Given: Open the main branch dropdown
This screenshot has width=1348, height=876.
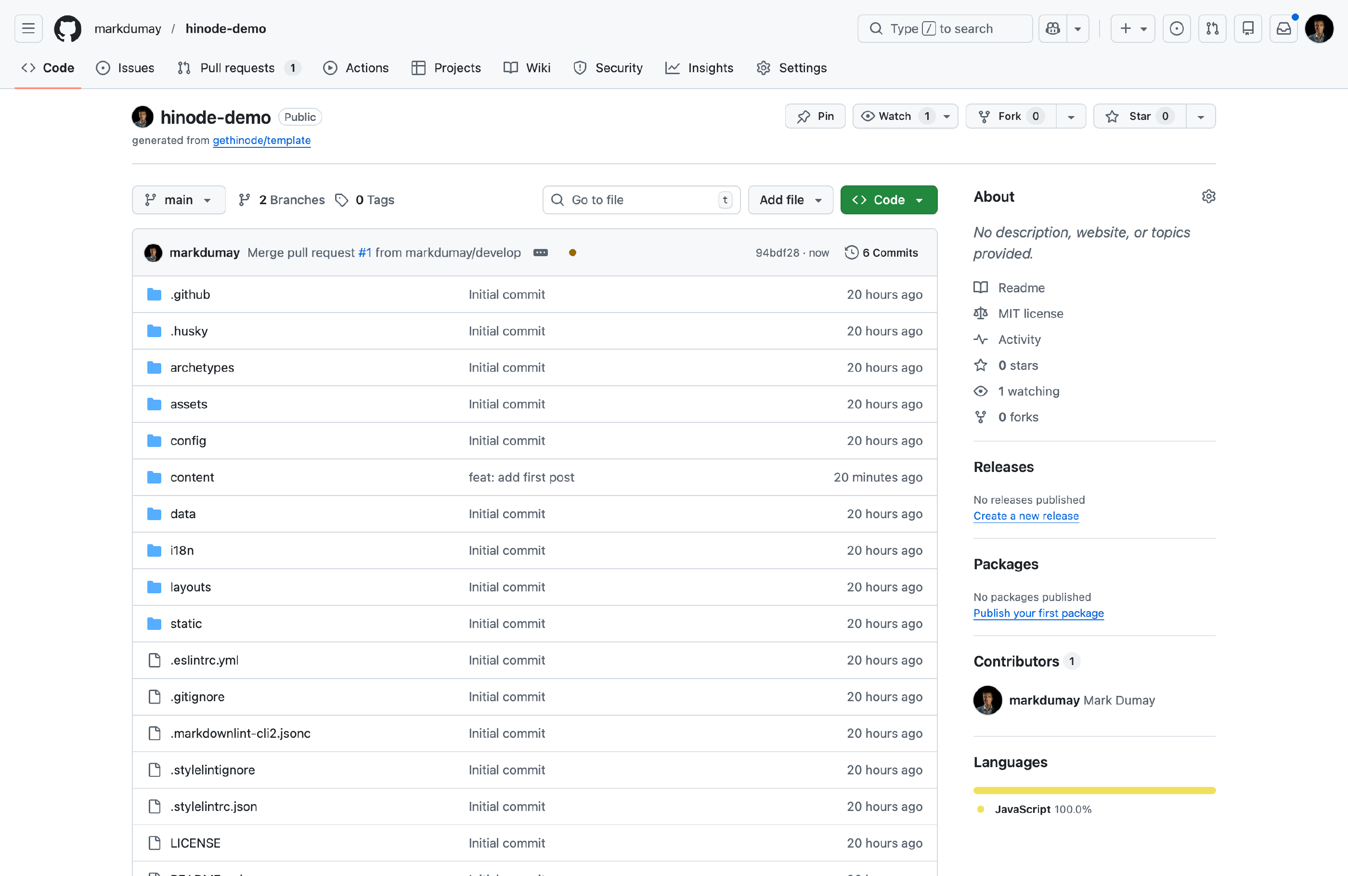Looking at the screenshot, I should click(179, 200).
